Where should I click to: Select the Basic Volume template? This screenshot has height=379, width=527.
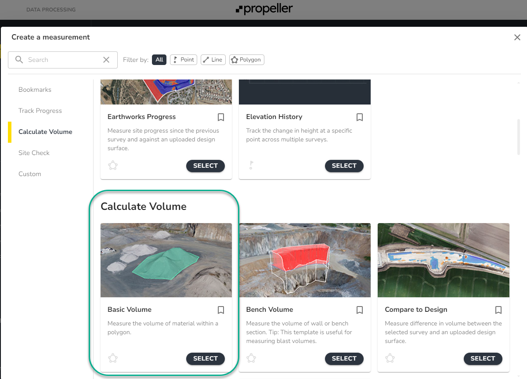206,358
